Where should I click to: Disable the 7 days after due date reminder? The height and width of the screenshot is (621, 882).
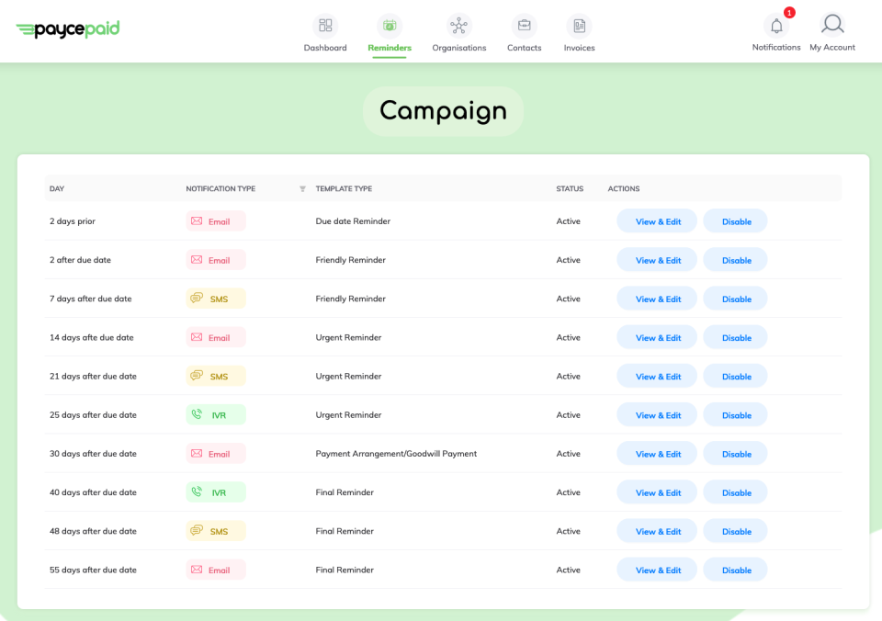pos(736,299)
